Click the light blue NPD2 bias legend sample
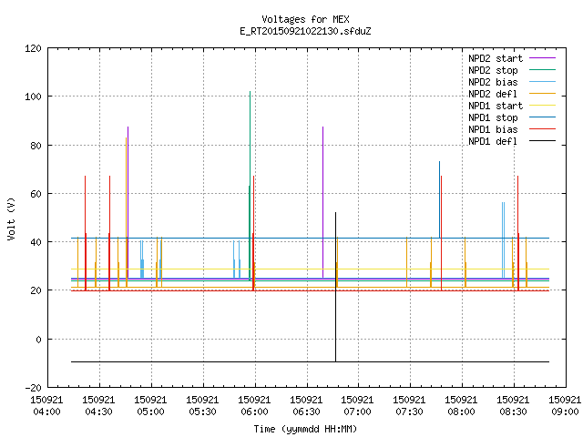The width and height of the screenshot is (583, 437). (x=542, y=81)
